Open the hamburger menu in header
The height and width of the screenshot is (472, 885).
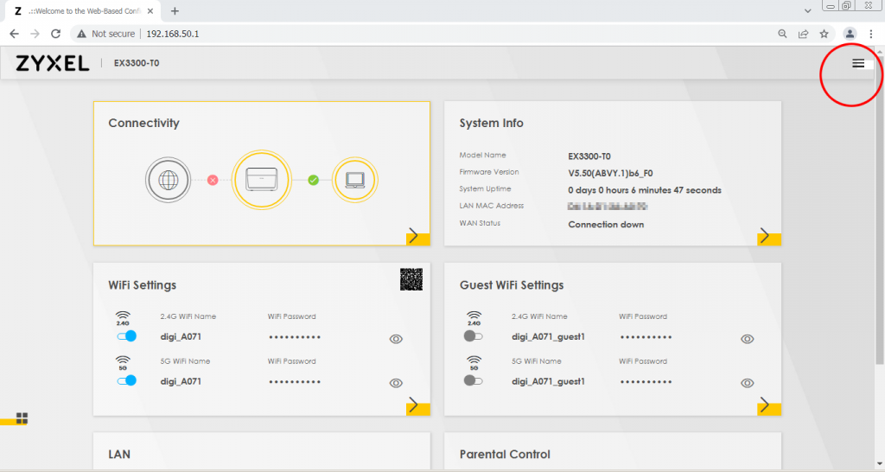(857, 63)
